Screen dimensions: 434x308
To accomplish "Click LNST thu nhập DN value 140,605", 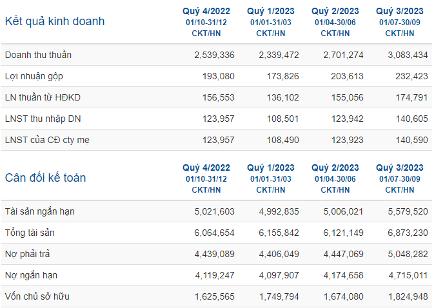I will point(412,119).
